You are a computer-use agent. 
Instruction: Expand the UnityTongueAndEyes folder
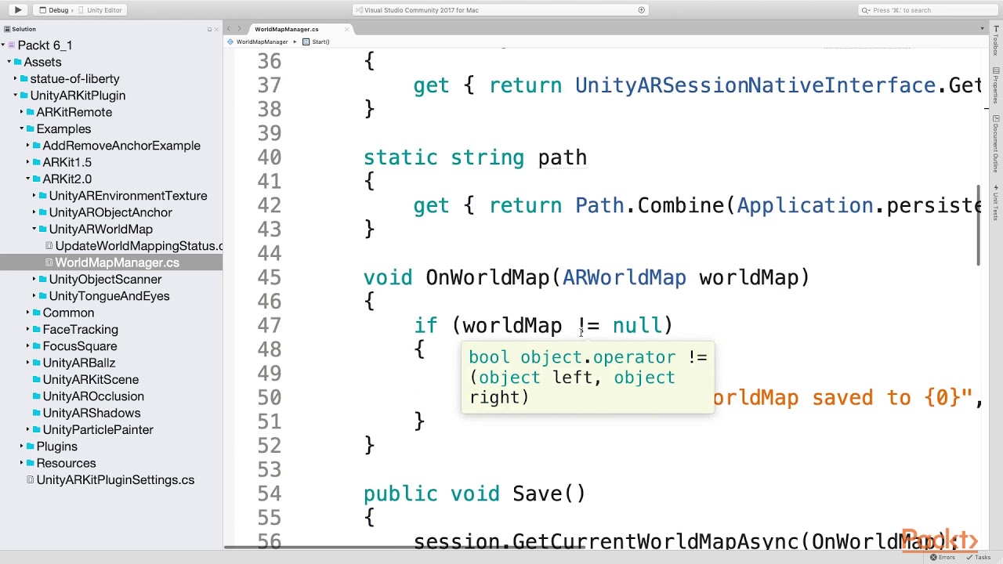coord(34,296)
